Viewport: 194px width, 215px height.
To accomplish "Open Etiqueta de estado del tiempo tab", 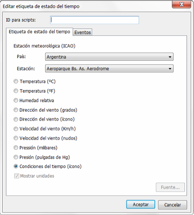I will (39, 31).
